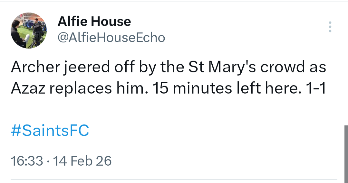Image resolution: width=348 pixels, height=183 pixels.
Task: Open the Alfie House display name
Action: tap(94, 22)
